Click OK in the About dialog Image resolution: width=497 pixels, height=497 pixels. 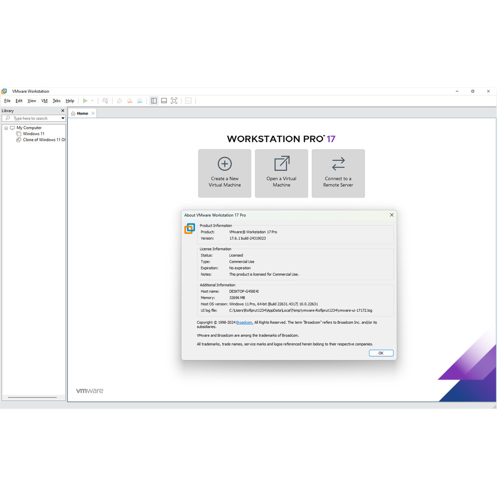point(381,353)
